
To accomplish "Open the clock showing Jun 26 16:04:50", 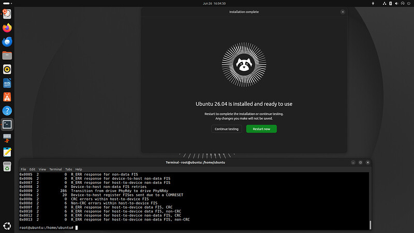I will (214, 4).
